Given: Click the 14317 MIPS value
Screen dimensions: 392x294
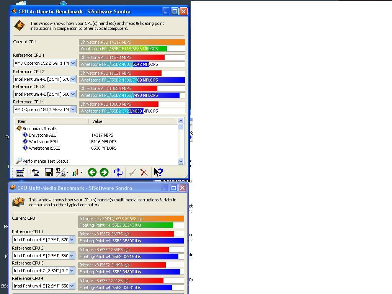Looking at the screenshot, I should [x=102, y=135].
